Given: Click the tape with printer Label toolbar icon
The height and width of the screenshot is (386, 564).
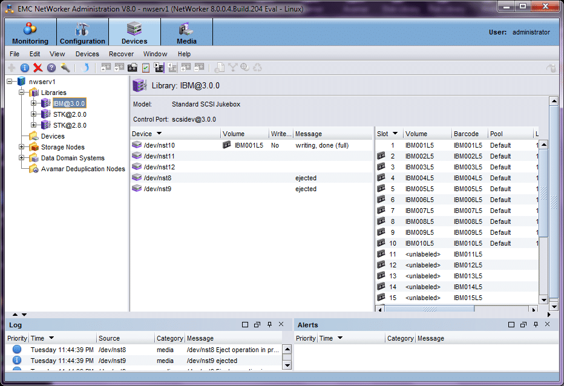Looking at the screenshot, I should (x=133, y=68).
